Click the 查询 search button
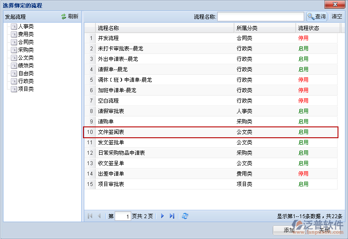The height and width of the screenshot is (239, 348). [x=317, y=17]
